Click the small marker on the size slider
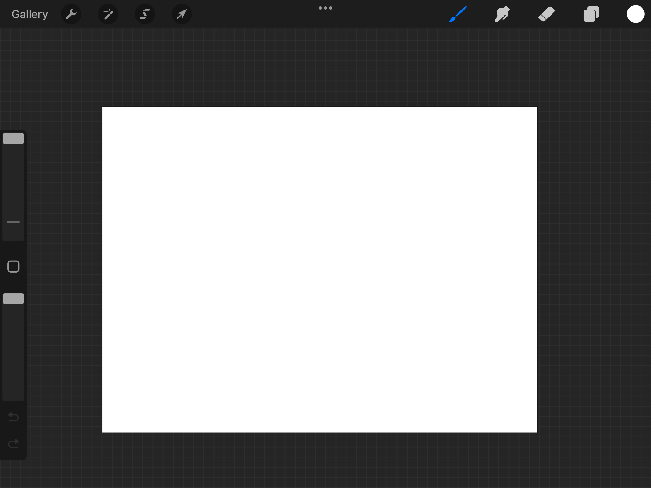Viewport: 651px width, 488px height. coord(13,222)
